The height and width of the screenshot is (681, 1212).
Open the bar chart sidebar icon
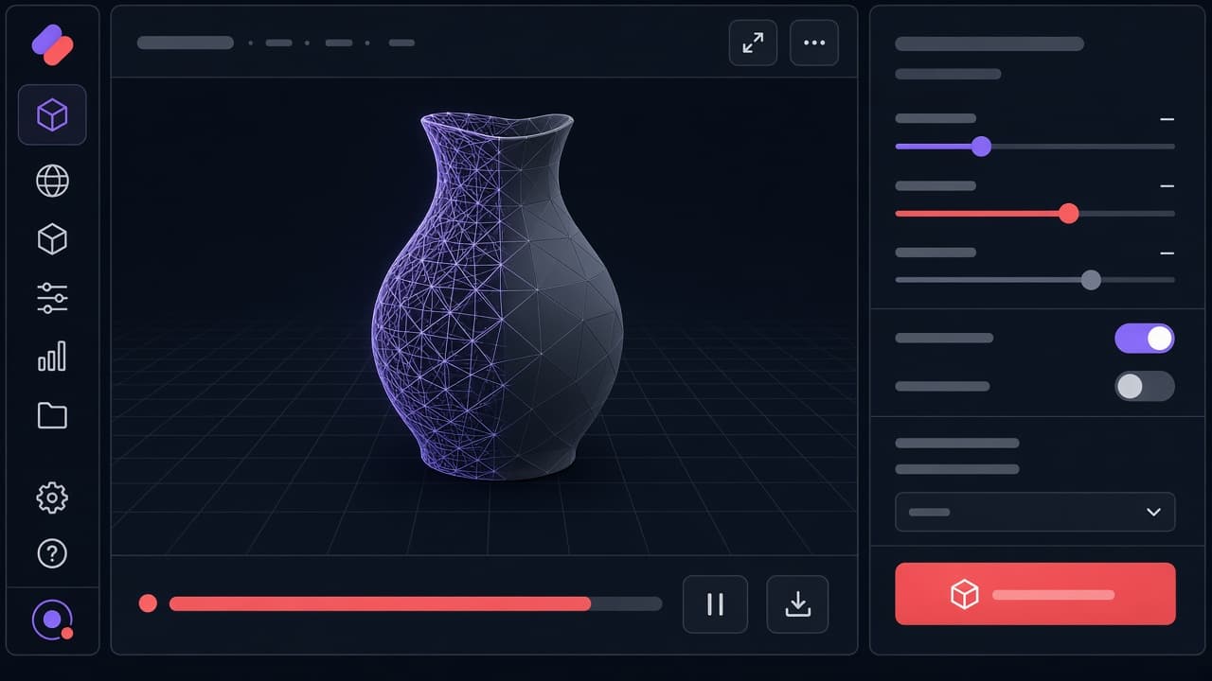52,357
